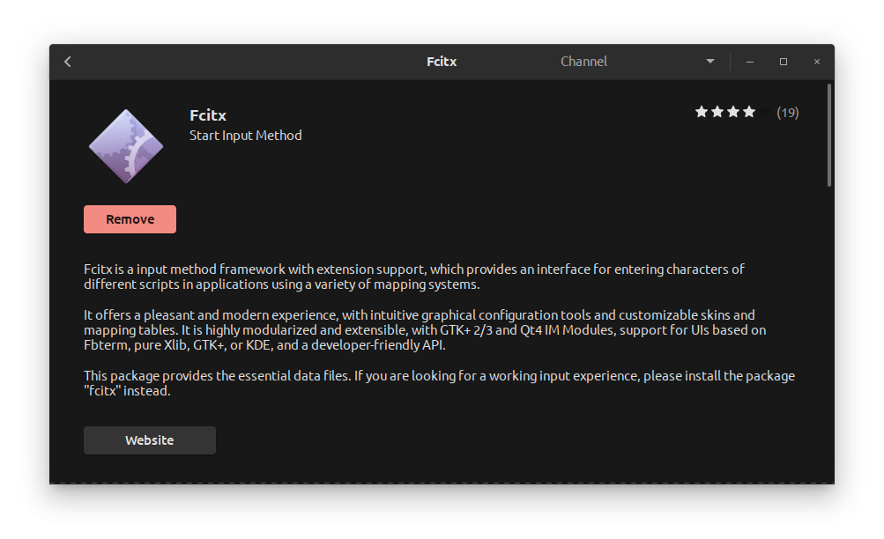This screenshot has height=539, width=884.
Task: Close the Fcitx details window
Action: 817,62
